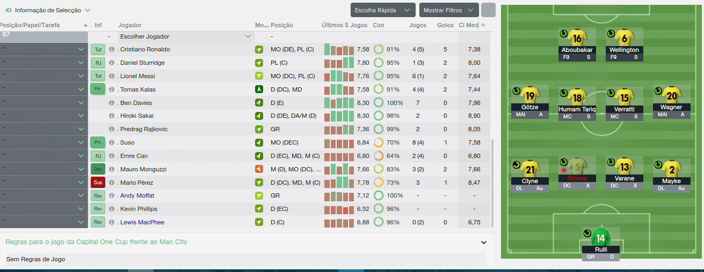Sort by the Jogador column header
This screenshot has width=704, height=272.
[130, 25]
